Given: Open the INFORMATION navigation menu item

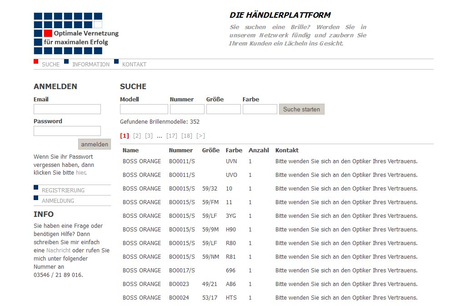Looking at the screenshot, I should (90, 65).
